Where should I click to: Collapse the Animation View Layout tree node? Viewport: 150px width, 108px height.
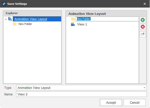6,19
